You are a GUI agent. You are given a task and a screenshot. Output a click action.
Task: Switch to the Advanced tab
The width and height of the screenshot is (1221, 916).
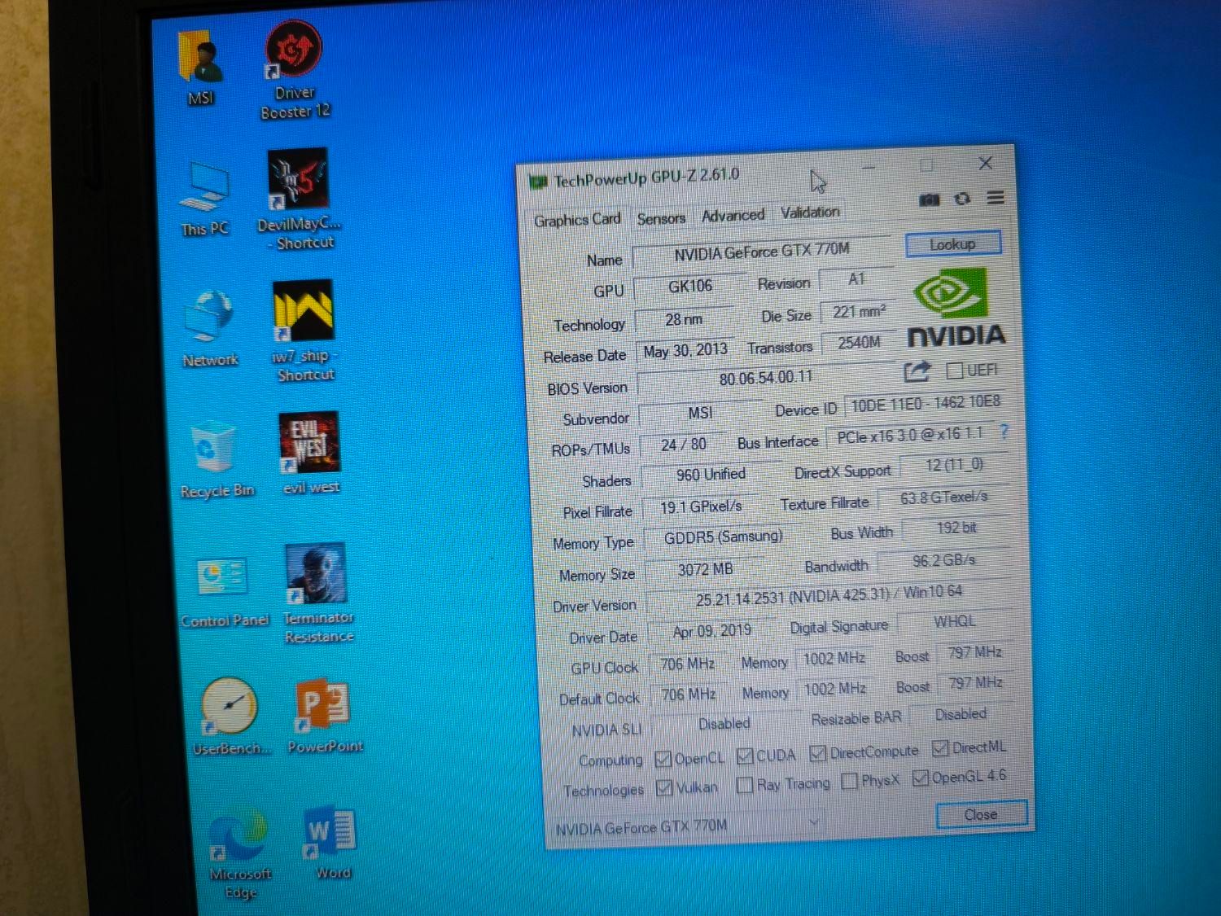733,216
